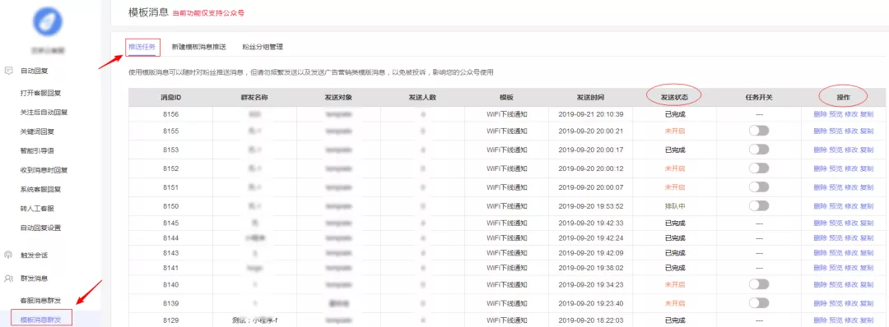Click the 任务开关 column header
889x327 pixels.
pyautogui.click(x=759, y=97)
